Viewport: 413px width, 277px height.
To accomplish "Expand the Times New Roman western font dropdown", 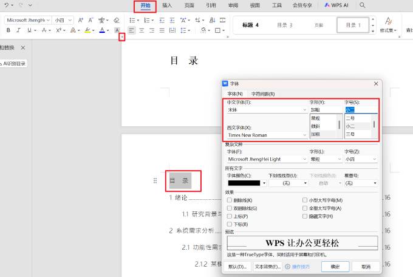I will [304, 135].
